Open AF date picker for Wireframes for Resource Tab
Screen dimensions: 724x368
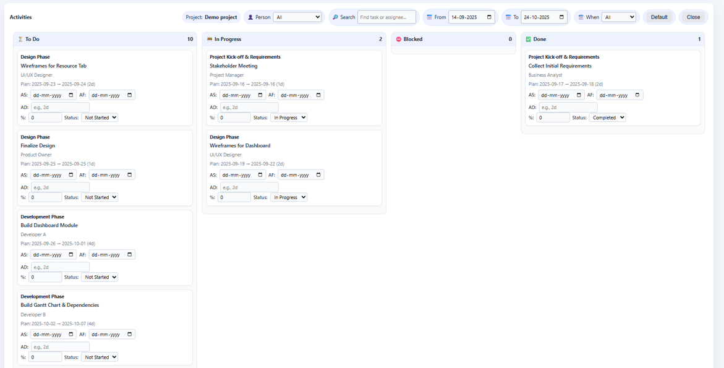(x=129, y=95)
